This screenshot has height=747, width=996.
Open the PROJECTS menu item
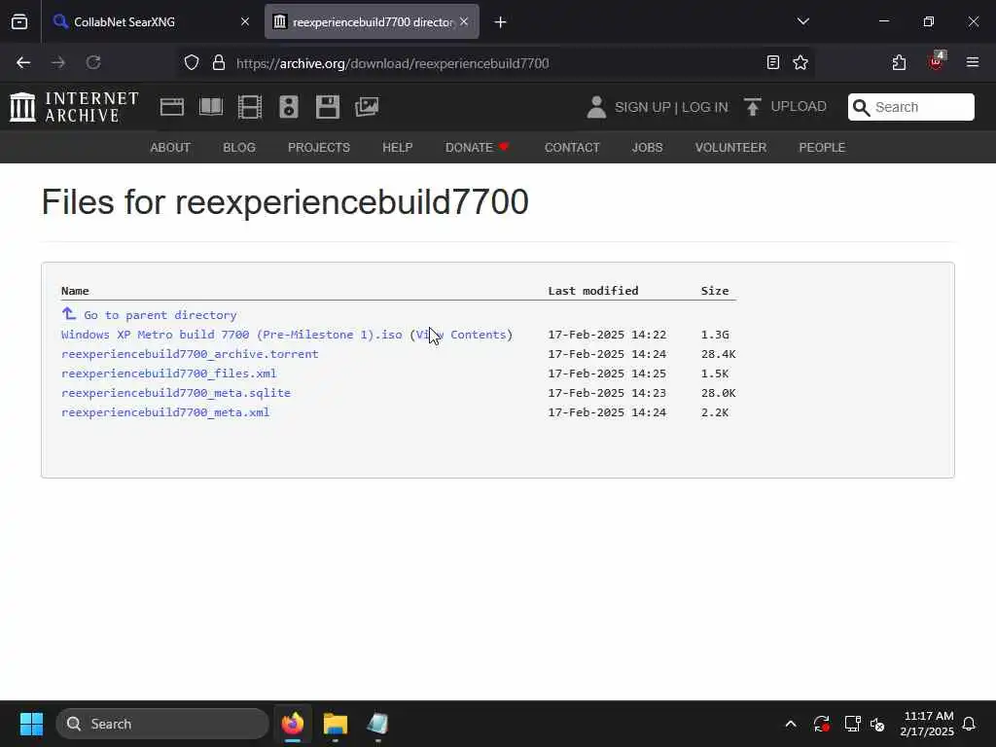point(319,148)
